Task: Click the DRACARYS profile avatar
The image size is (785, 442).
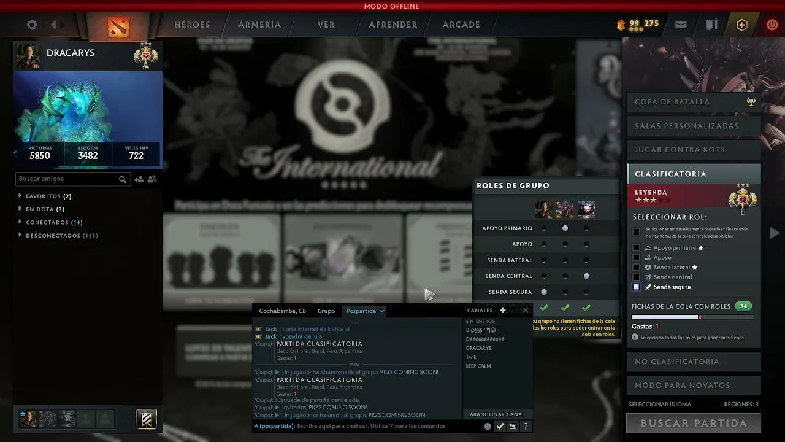Action: [x=28, y=56]
